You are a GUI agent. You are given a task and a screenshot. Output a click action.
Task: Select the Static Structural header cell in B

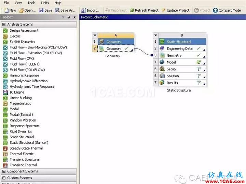pos(182,42)
